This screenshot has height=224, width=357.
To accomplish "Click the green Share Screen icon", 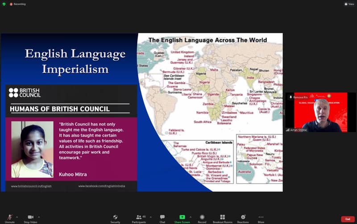I will [182, 217].
